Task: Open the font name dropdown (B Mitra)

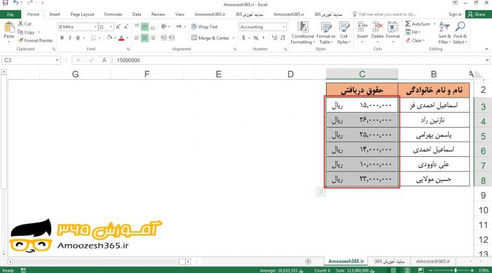Action: point(96,27)
